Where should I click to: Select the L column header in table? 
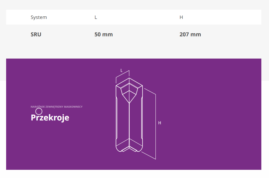pyautogui.click(x=96, y=17)
